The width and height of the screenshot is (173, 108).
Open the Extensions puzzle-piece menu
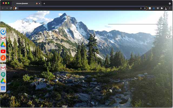(x=162, y=8)
